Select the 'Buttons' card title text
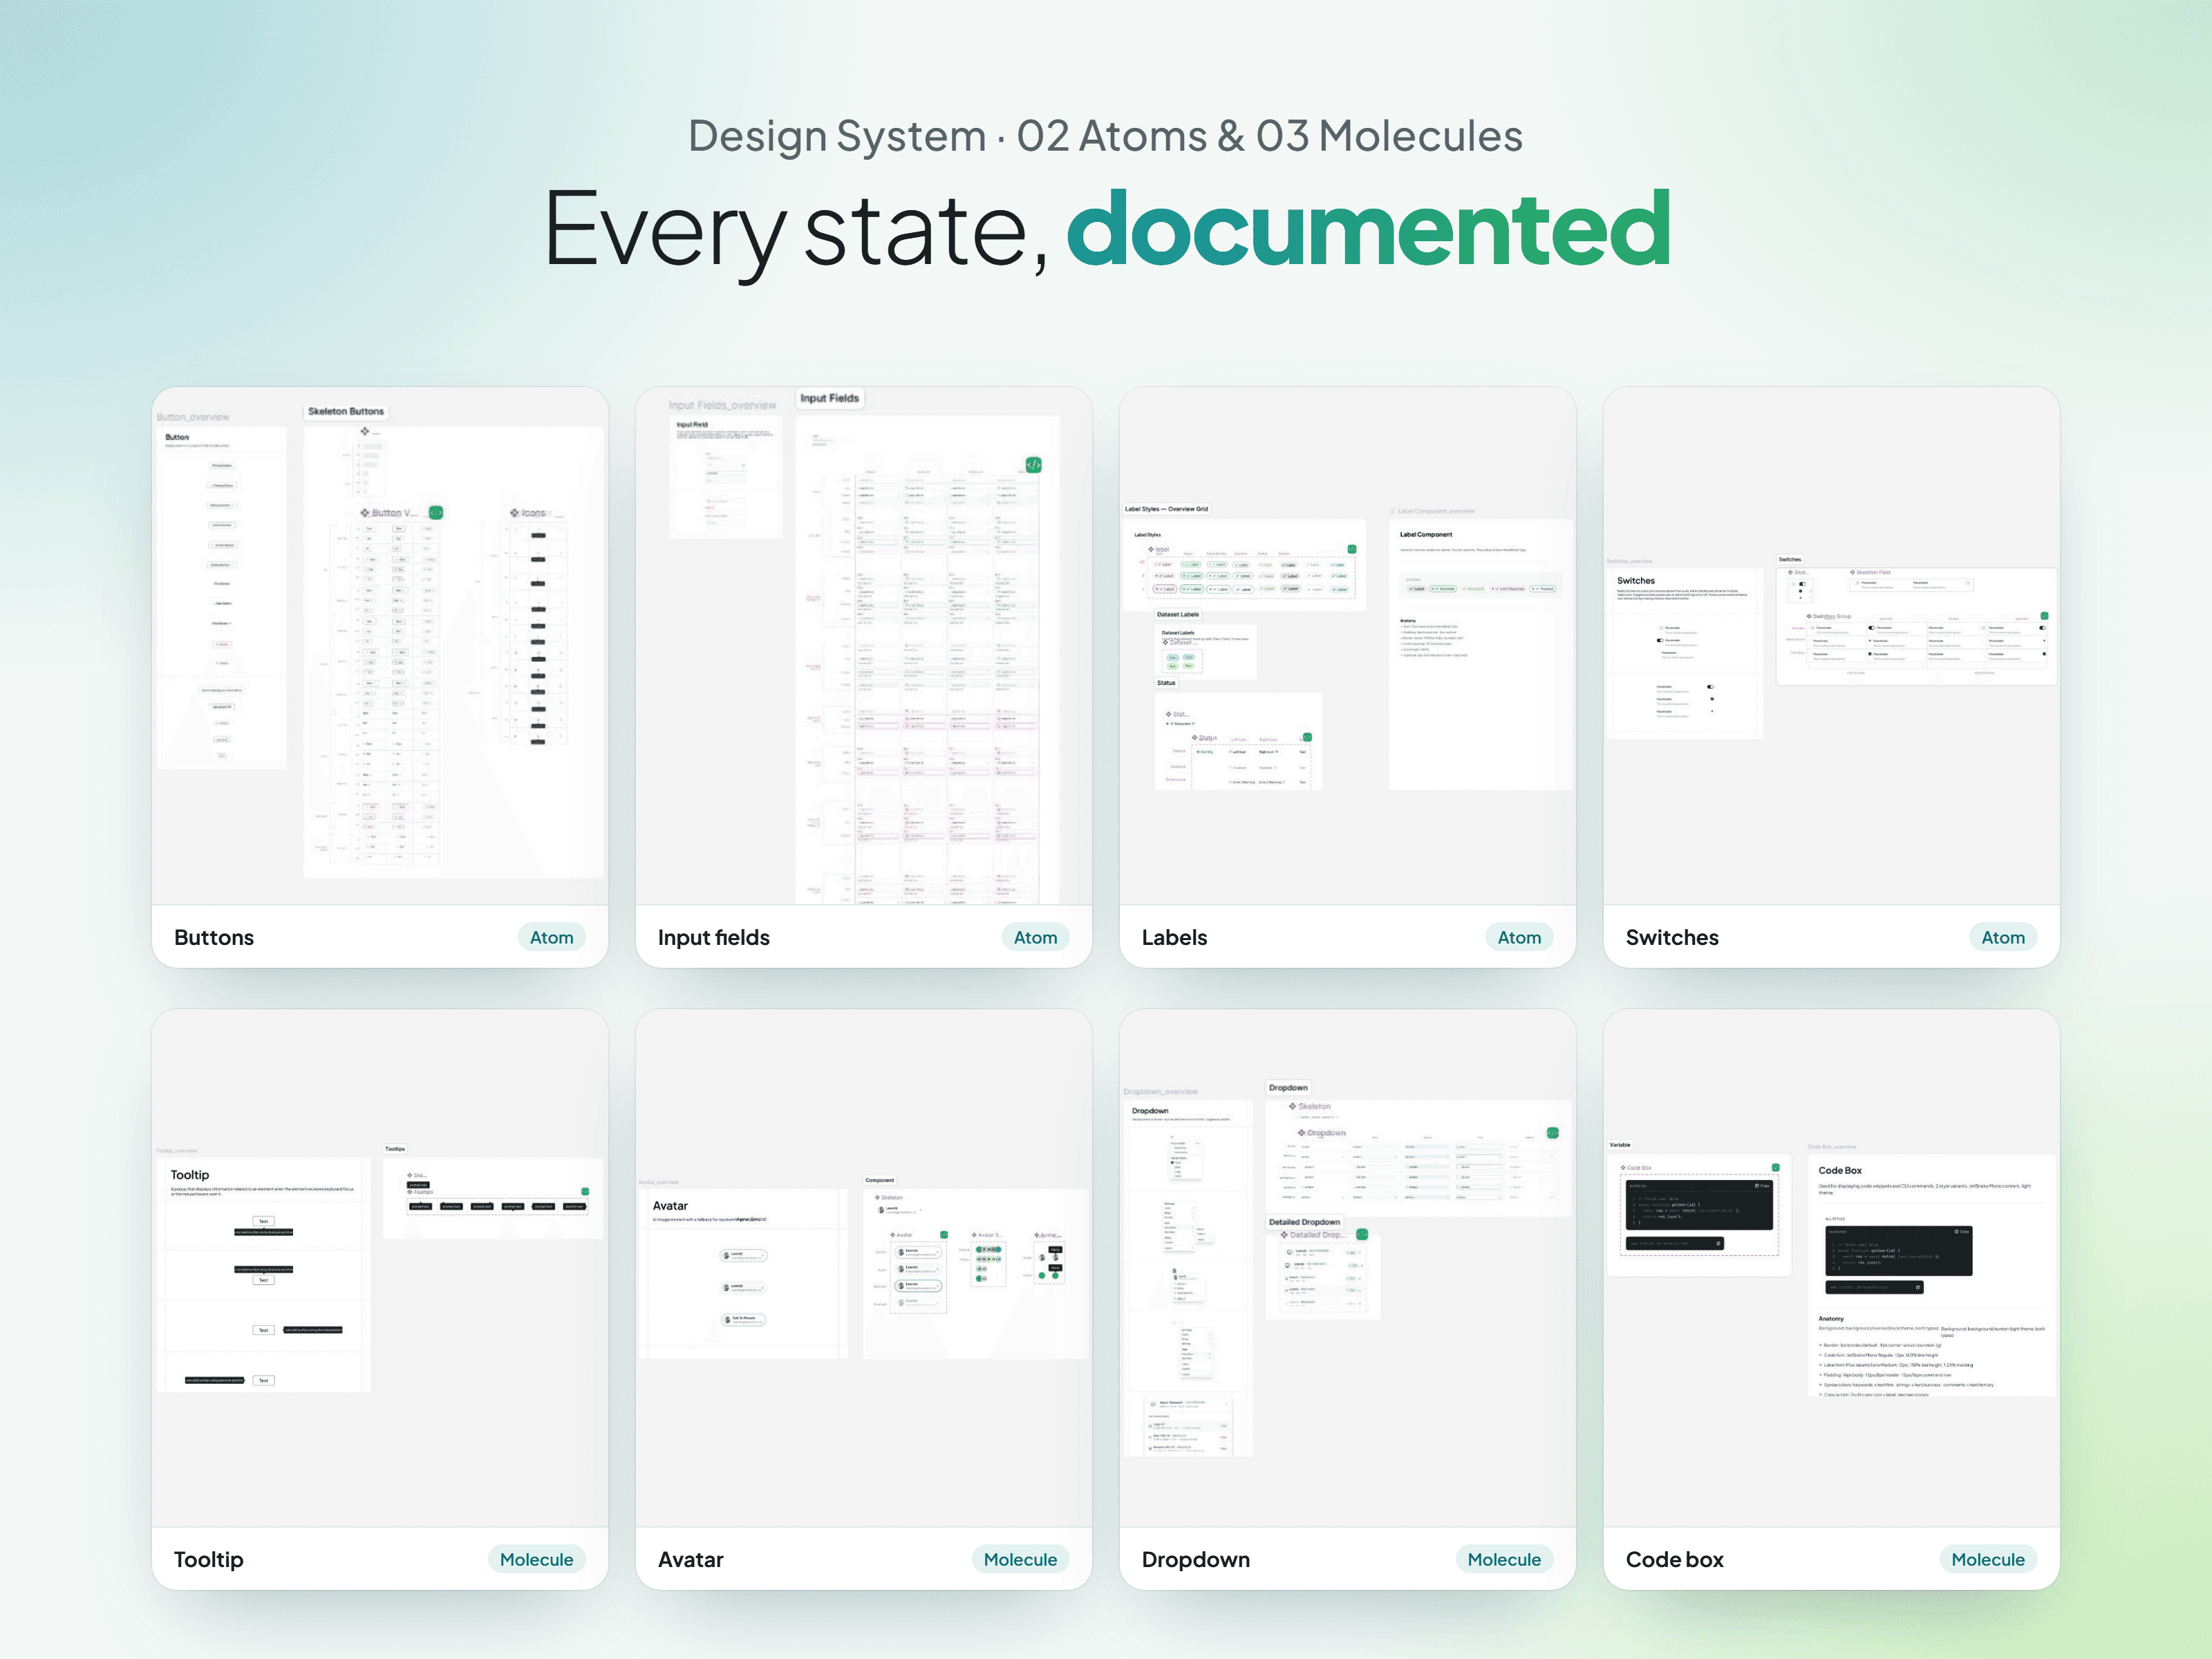 (x=214, y=937)
